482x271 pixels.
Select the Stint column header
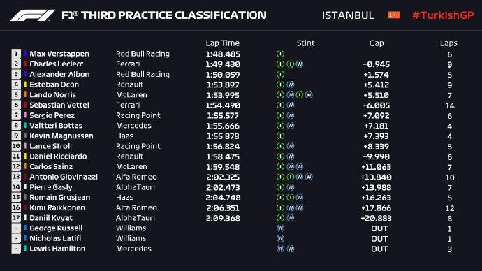[305, 43]
